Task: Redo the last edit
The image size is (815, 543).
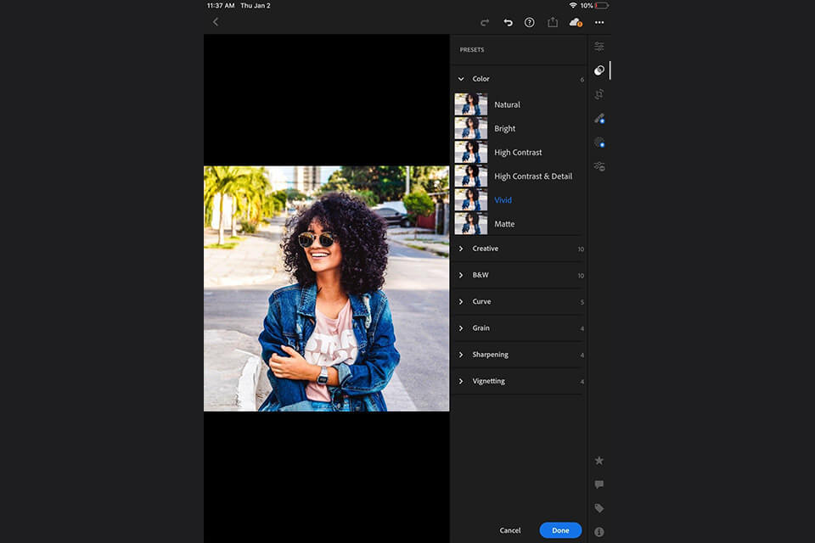Action: tap(486, 23)
